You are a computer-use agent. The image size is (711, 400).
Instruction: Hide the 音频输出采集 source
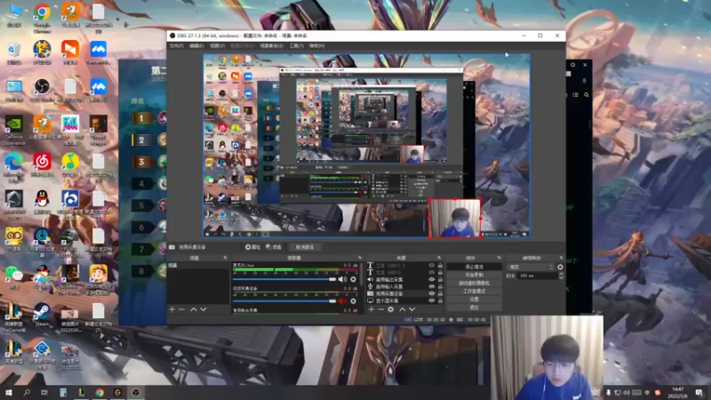pos(431,279)
